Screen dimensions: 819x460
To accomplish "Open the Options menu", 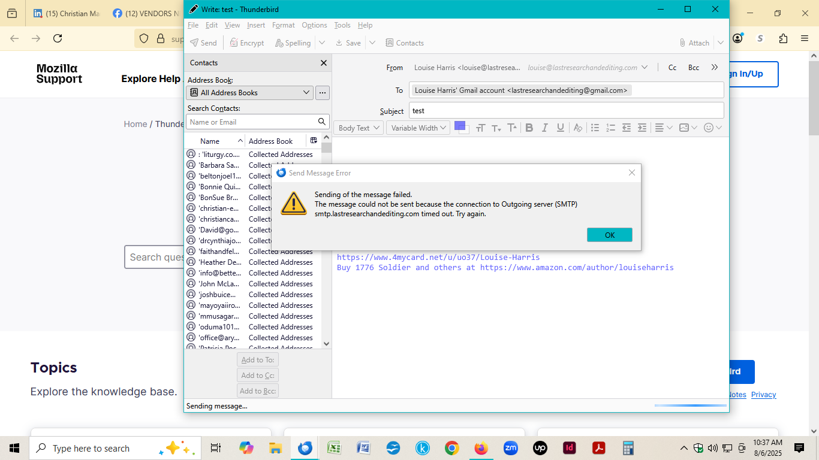I will pyautogui.click(x=314, y=25).
